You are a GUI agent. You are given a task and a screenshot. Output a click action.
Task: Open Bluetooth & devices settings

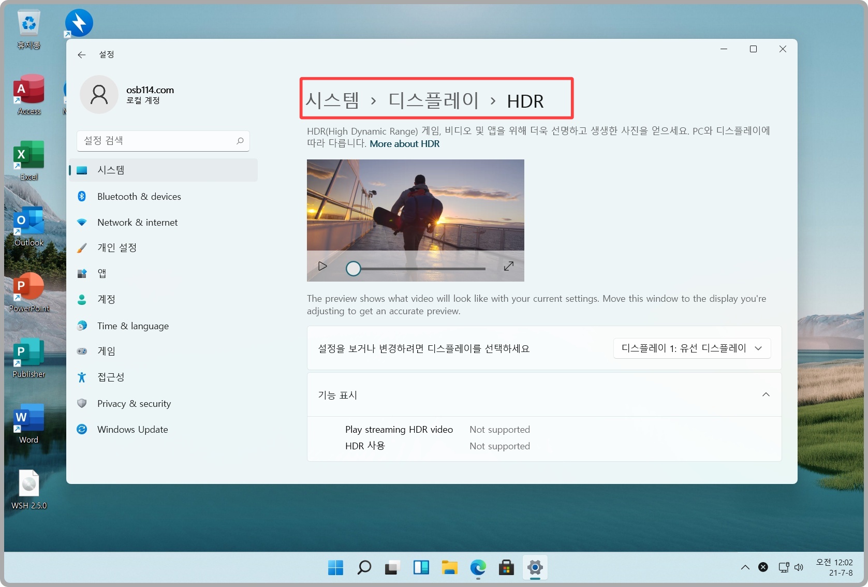pyautogui.click(x=139, y=196)
